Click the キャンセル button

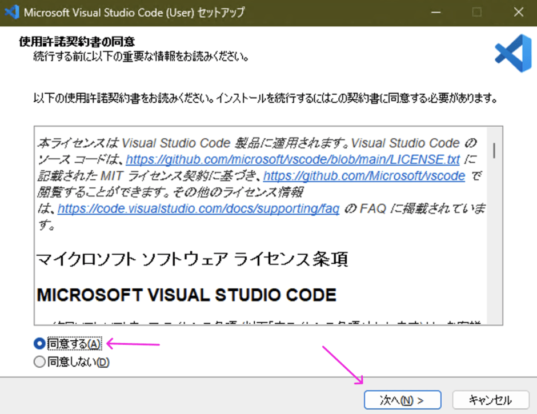tap(490, 400)
